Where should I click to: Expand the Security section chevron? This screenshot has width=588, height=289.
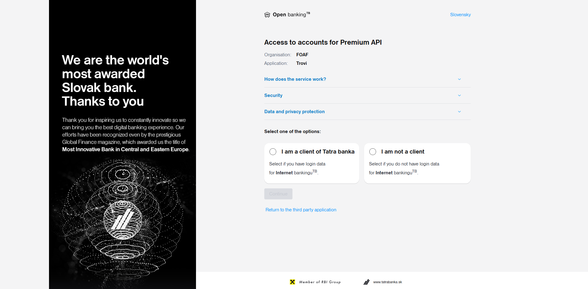click(x=459, y=95)
